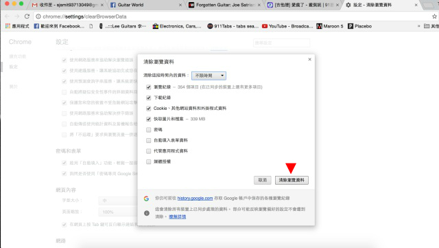Close the 清除瀏覽資料 dialog with X

(x=309, y=59)
